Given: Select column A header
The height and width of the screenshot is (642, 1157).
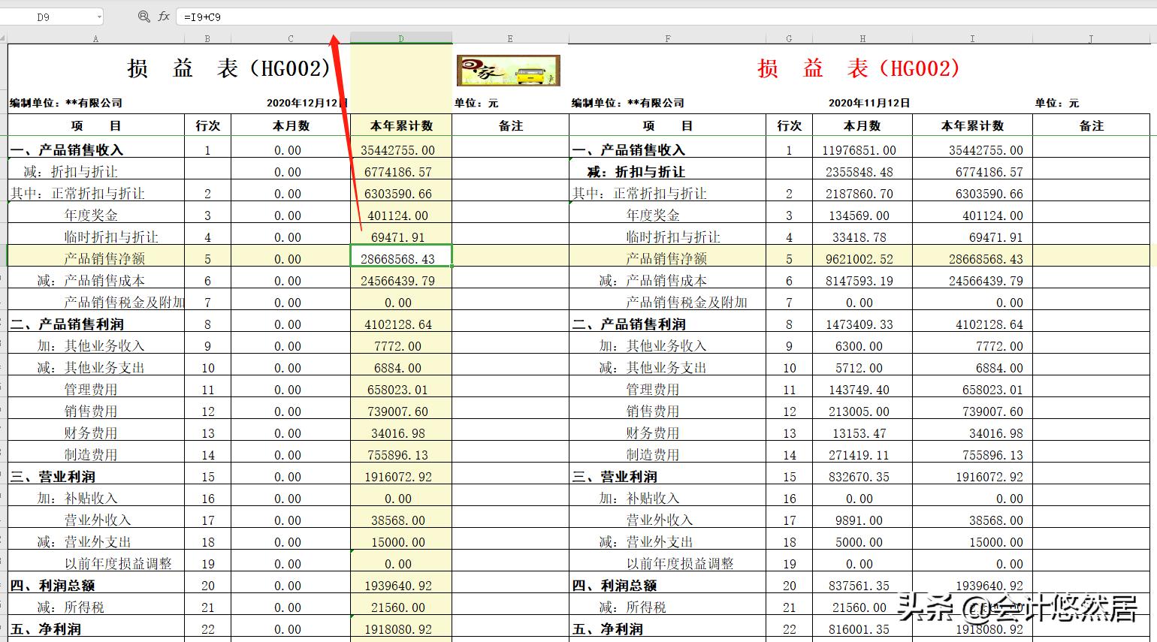Looking at the screenshot, I should pyautogui.click(x=95, y=37).
